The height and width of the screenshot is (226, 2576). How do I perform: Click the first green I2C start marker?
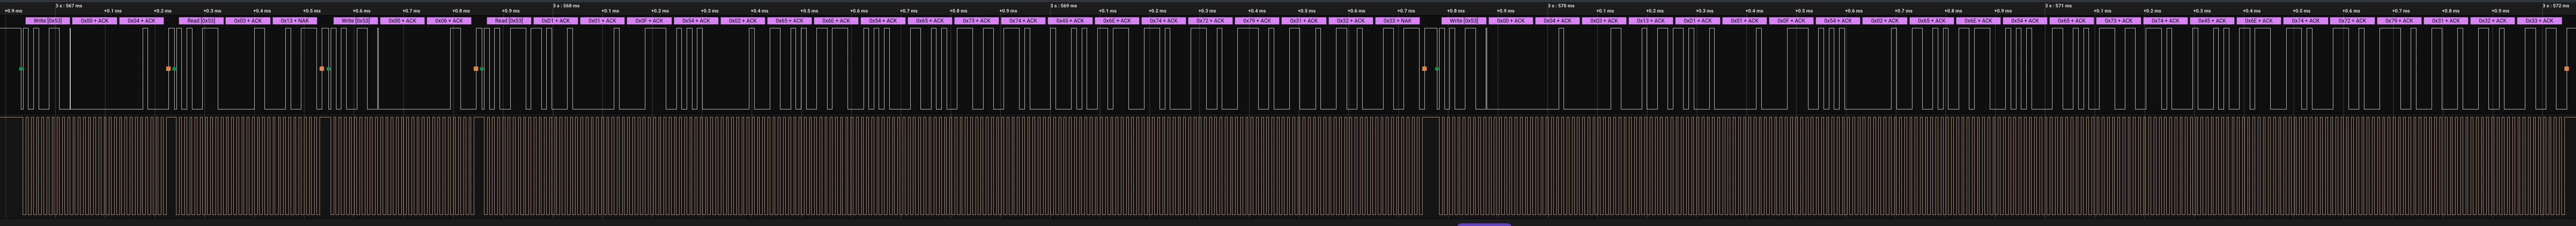(21, 69)
